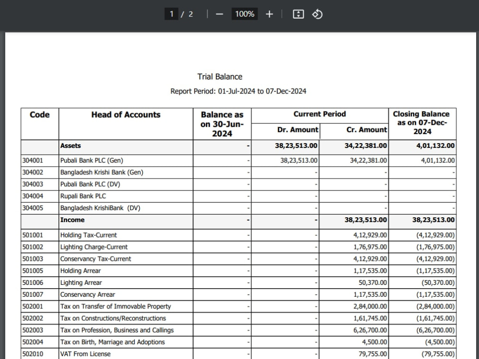
Task: Click 'Tax on Profession, Business and Callings'
Action: (x=117, y=330)
